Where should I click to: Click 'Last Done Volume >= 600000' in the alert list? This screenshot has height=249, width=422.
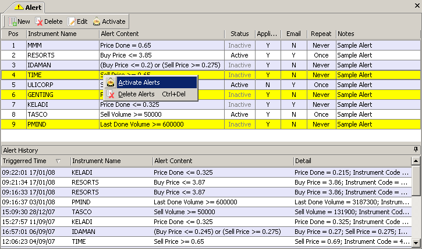[142, 124]
